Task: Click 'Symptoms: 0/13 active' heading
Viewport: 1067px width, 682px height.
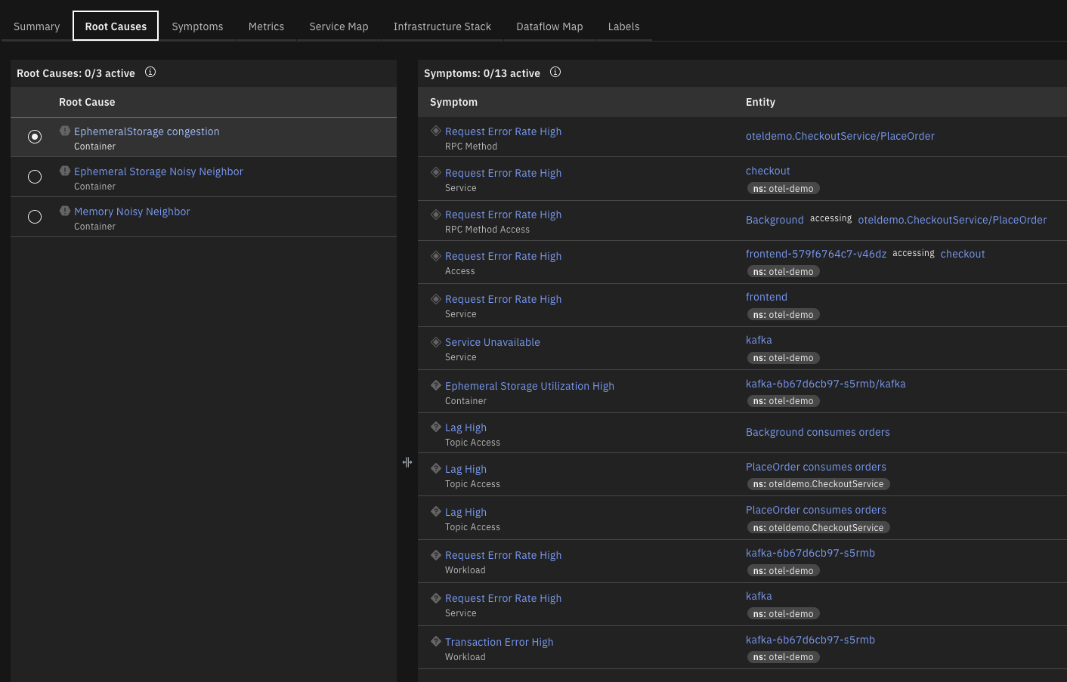Action: [482, 73]
